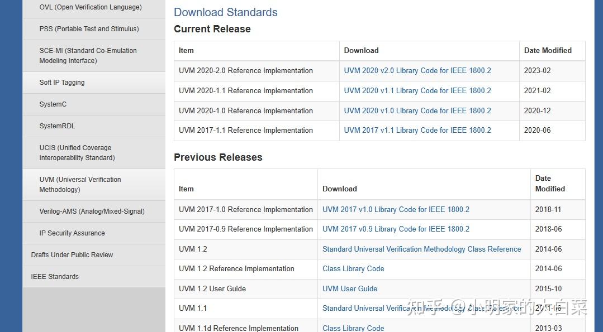This screenshot has height=332, width=603.
Task: Open SystemC sidebar item
Action: [x=53, y=104]
